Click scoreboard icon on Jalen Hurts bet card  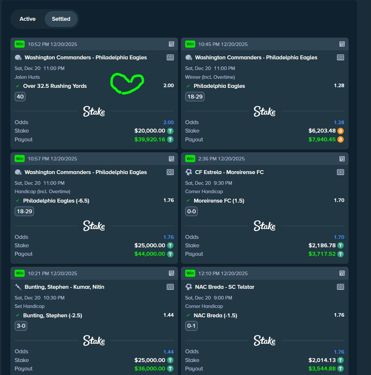point(170,57)
